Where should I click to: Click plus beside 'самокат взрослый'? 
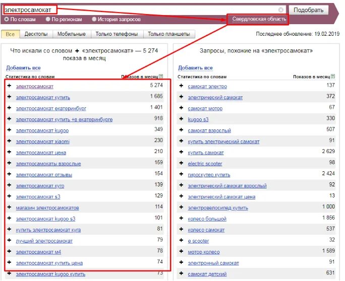tap(181, 130)
